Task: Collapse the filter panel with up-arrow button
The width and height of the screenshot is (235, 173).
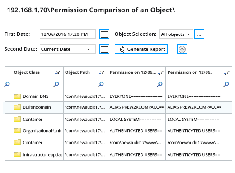Action: tap(182, 49)
